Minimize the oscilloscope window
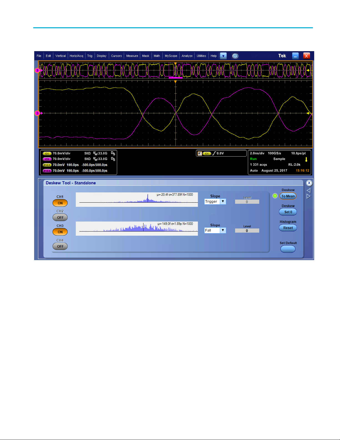The width and height of the screenshot is (340, 440). point(295,56)
